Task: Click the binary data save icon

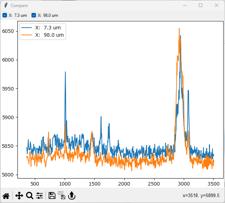Action: [x=61, y=195]
